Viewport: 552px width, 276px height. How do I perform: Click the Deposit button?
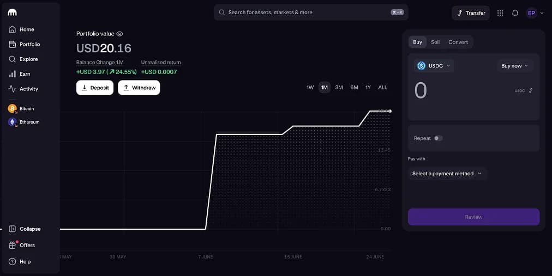[95, 88]
